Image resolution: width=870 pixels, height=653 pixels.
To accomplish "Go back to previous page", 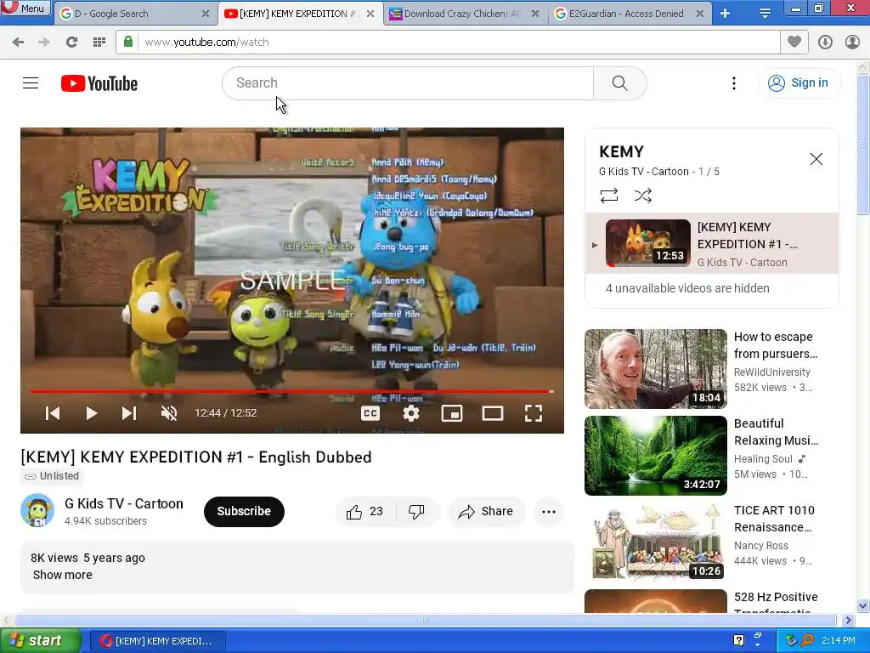I will coord(18,43).
